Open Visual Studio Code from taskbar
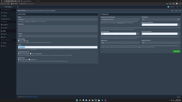 (x=102, y=100)
